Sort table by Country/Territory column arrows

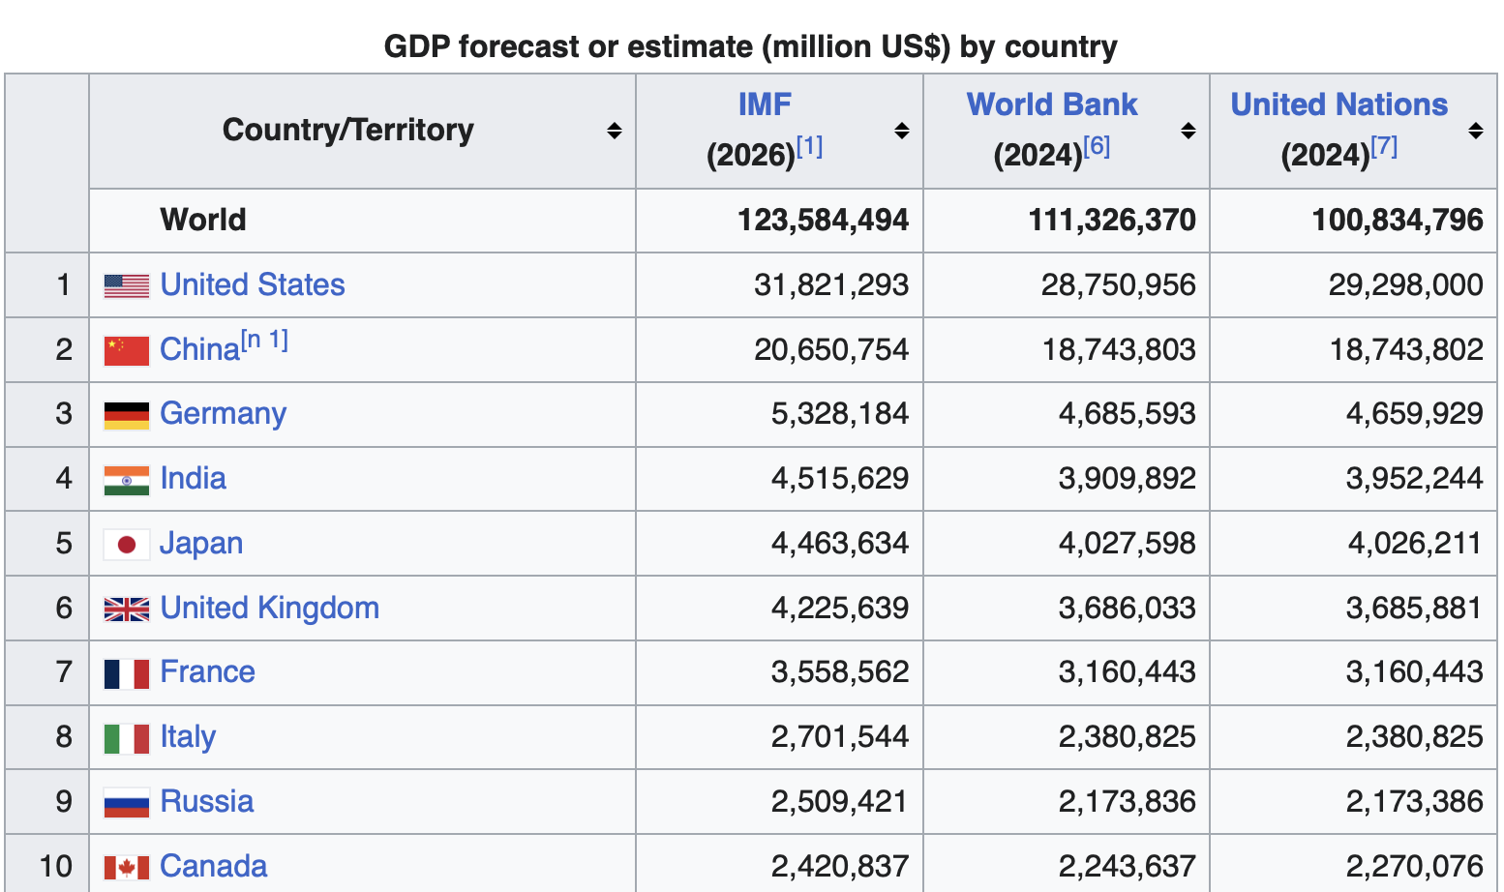615,131
